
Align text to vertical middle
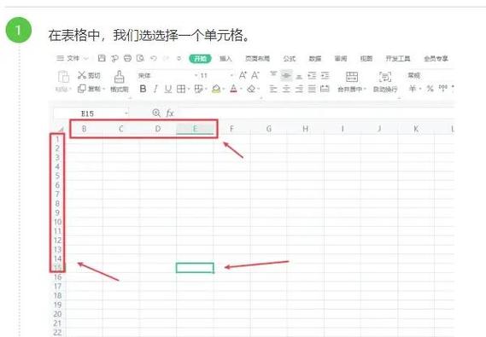[286, 76]
